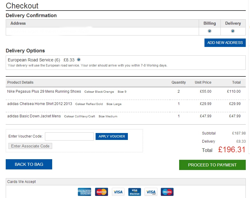Click the £29.99 total for Chelsea shirt
The image size is (250, 198).
(x=235, y=104)
